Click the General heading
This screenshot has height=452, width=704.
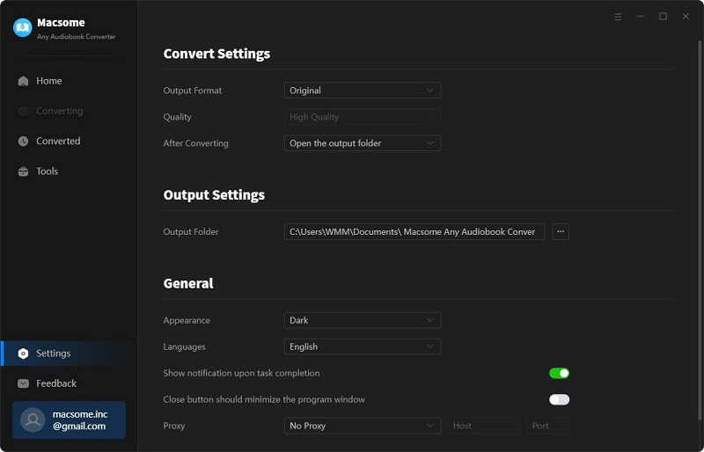(188, 284)
